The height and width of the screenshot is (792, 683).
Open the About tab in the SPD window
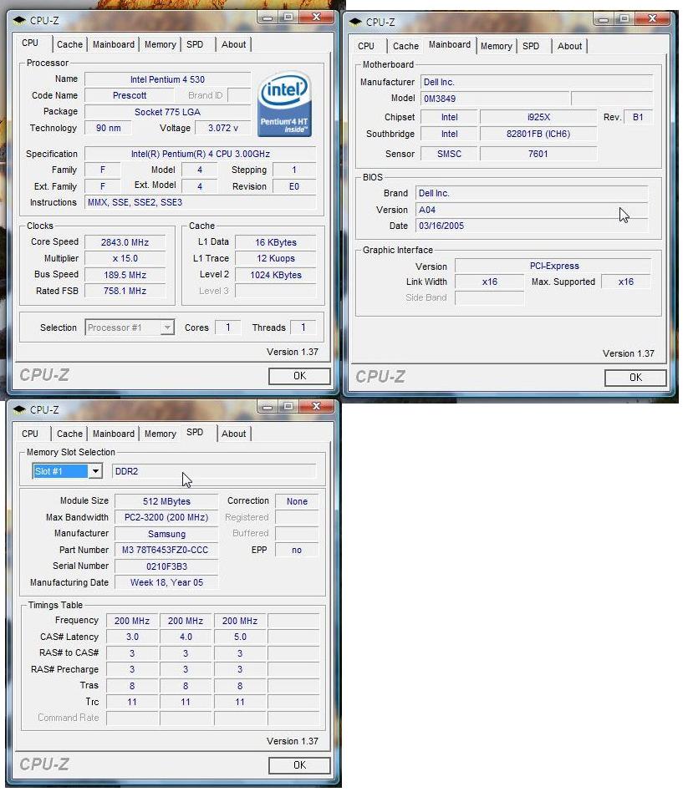(x=233, y=434)
